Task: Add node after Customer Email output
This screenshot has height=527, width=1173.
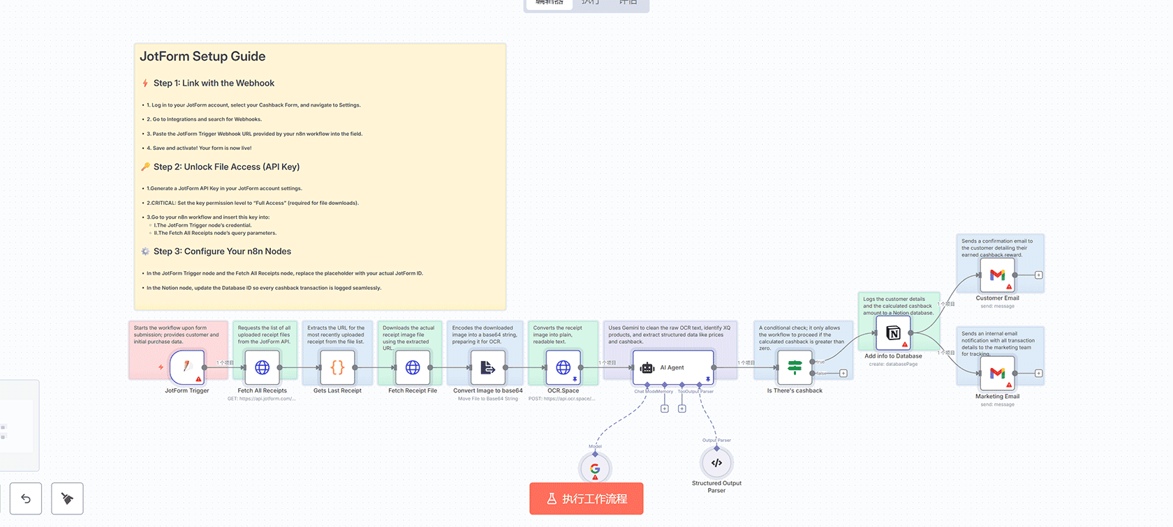Action: pos(1039,275)
